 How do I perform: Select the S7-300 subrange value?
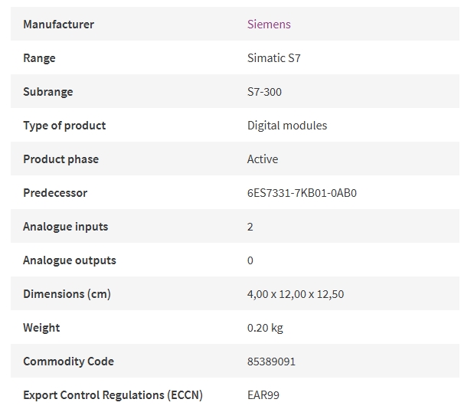point(264,92)
